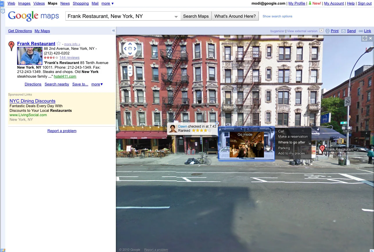Click Report a problem in left panel

[62, 131]
